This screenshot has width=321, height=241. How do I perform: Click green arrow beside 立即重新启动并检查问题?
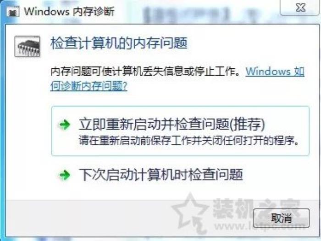click(x=65, y=125)
